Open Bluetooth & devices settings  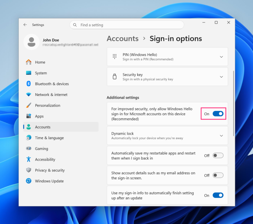61,84
